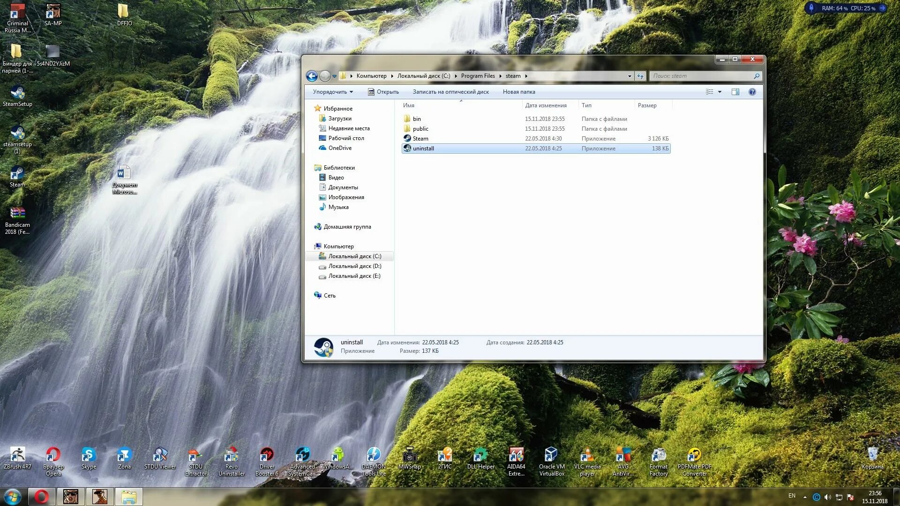Viewport: 900px width, 506px height.
Task: Select the Steam application file
Action: click(420, 139)
